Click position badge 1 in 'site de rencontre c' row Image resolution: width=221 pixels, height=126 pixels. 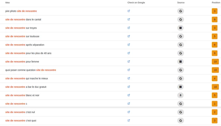[214, 104]
